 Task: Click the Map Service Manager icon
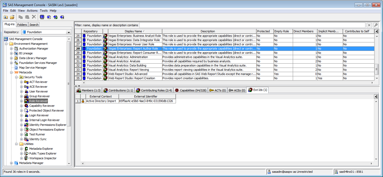click(16, 68)
